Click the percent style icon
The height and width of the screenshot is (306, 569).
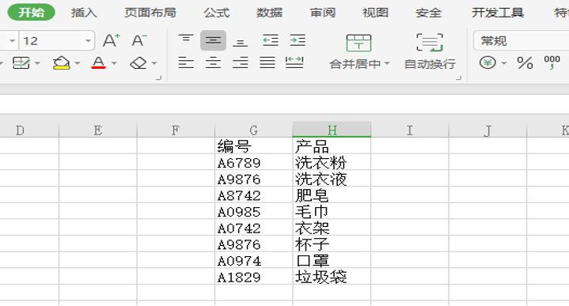[x=525, y=63]
